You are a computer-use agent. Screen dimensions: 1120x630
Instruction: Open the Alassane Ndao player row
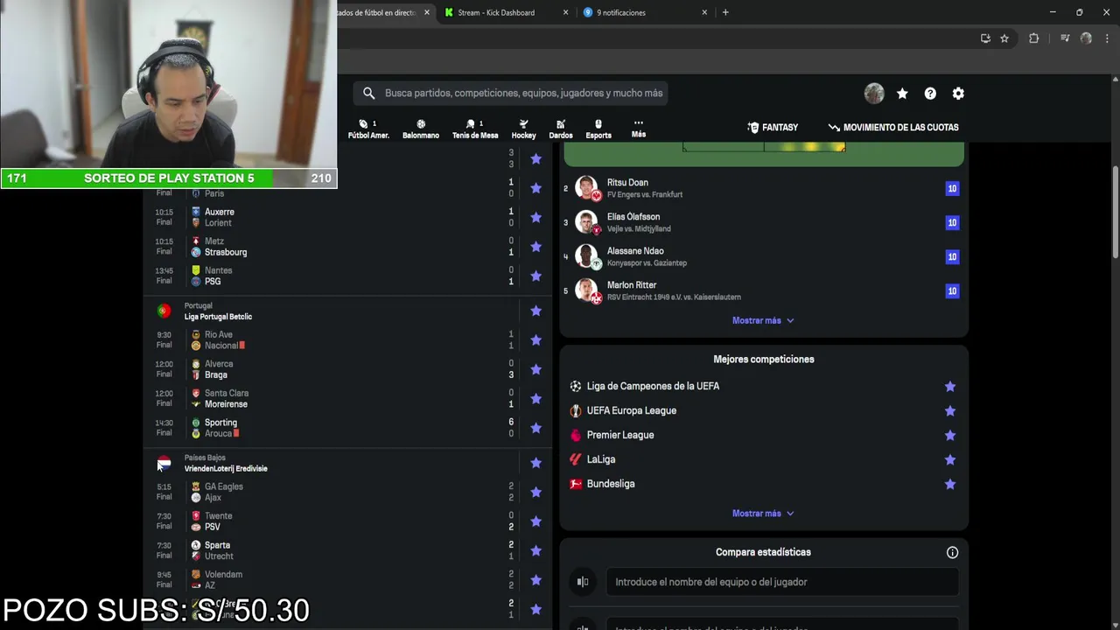[x=763, y=256]
